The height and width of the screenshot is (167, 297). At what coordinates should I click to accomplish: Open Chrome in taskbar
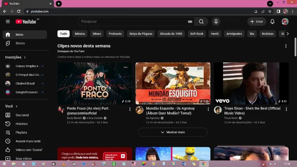click(x=204, y=164)
